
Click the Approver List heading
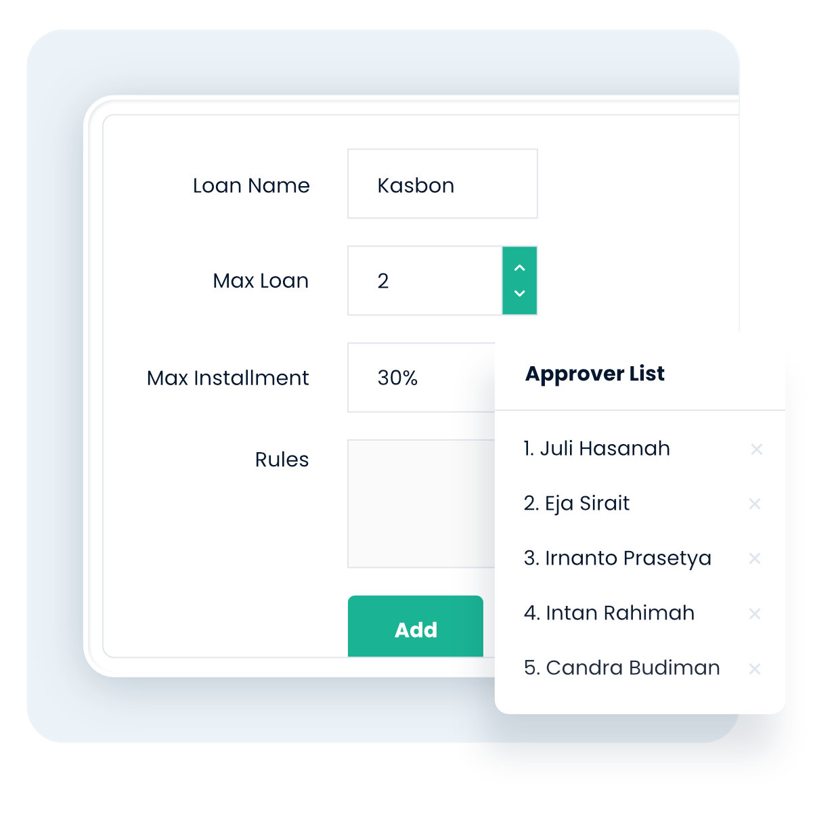click(594, 374)
